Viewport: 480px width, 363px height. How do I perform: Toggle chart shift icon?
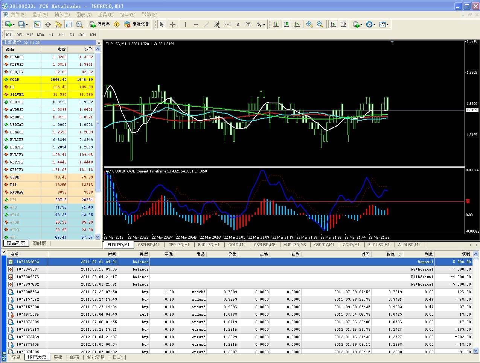(x=343, y=24)
